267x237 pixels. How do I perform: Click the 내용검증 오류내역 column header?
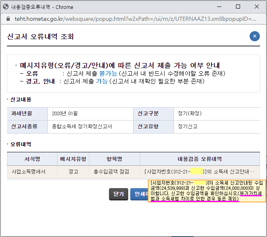[200, 159]
